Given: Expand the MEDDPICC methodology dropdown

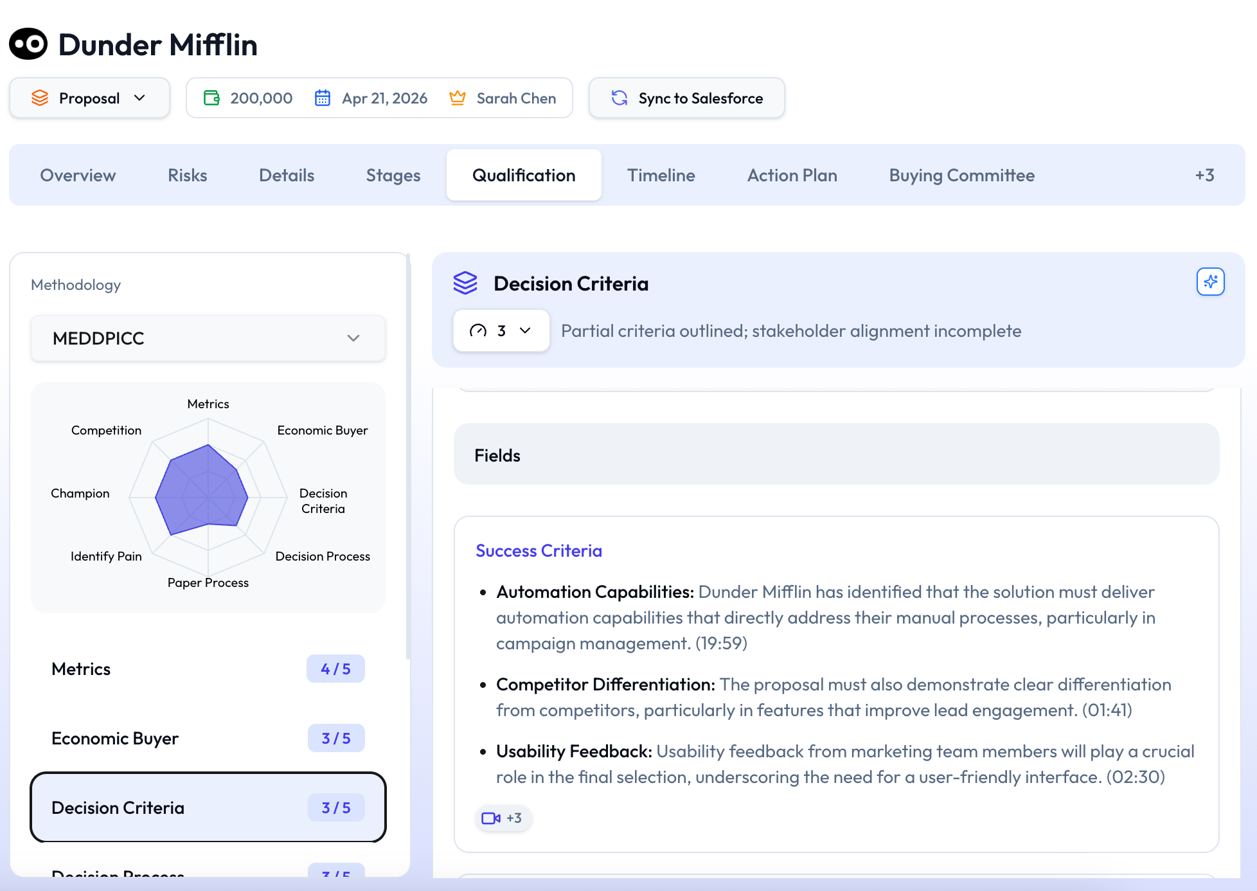Looking at the screenshot, I should point(208,338).
